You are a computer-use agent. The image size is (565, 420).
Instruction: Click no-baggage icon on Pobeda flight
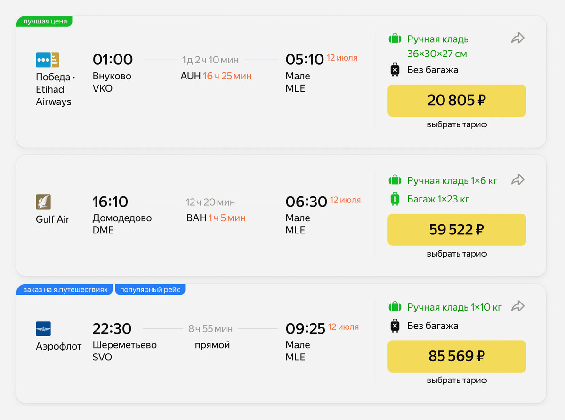[395, 70]
